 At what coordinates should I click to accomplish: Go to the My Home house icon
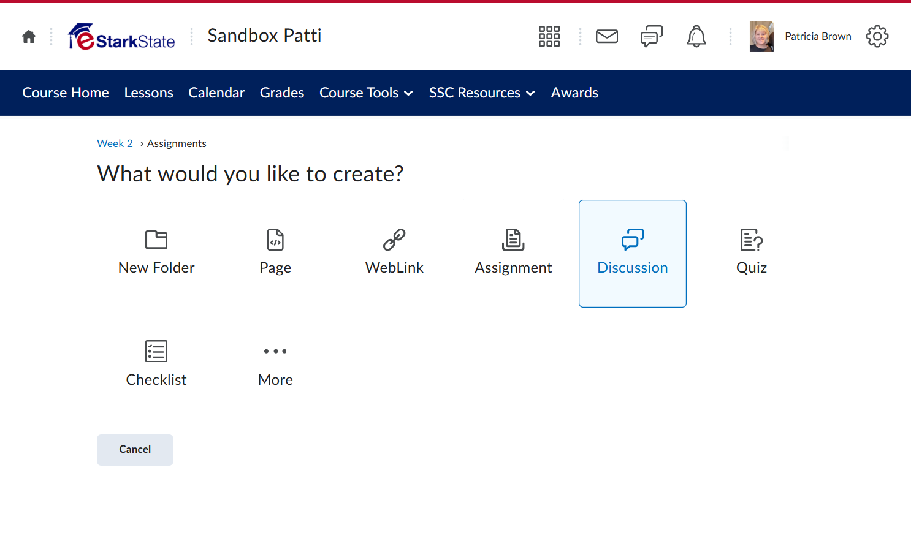[x=29, y=37]
